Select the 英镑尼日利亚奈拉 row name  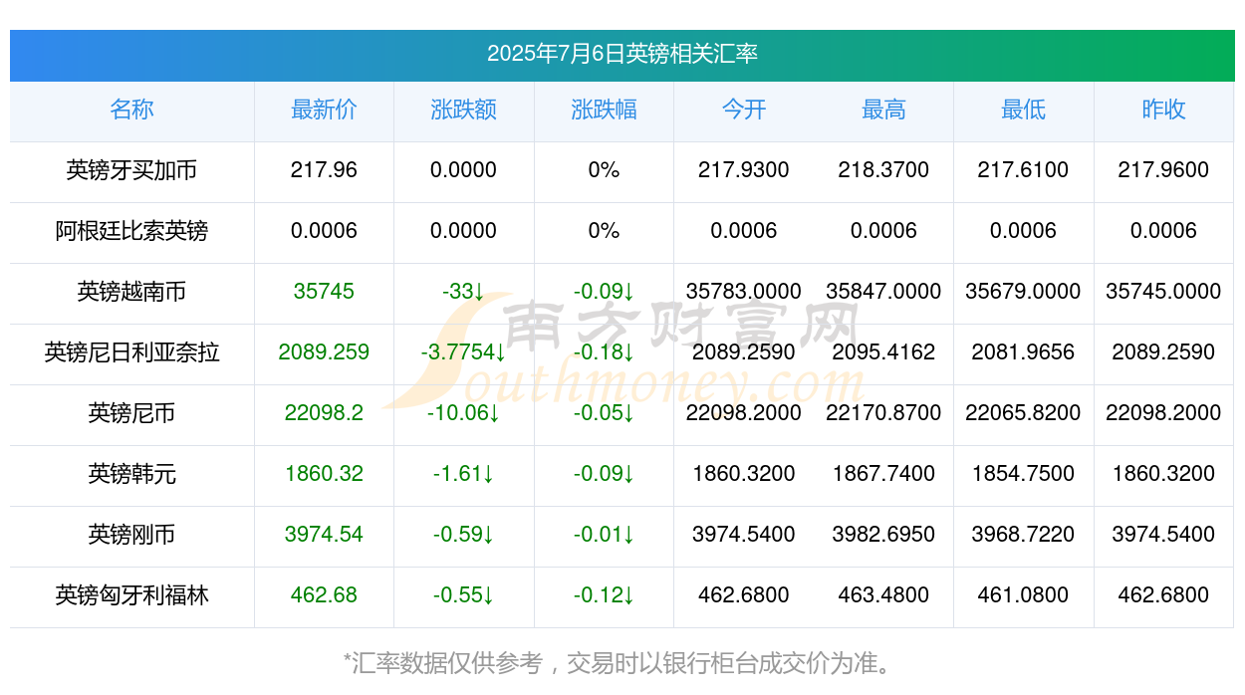131,352
